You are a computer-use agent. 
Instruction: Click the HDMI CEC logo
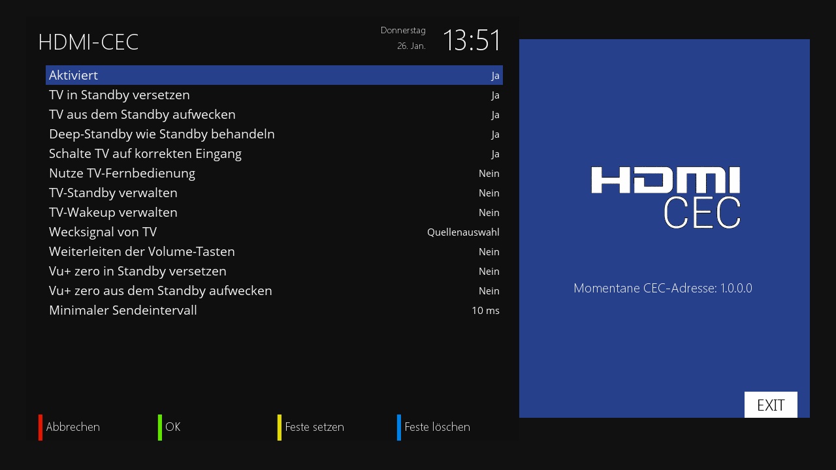point(666,197)
